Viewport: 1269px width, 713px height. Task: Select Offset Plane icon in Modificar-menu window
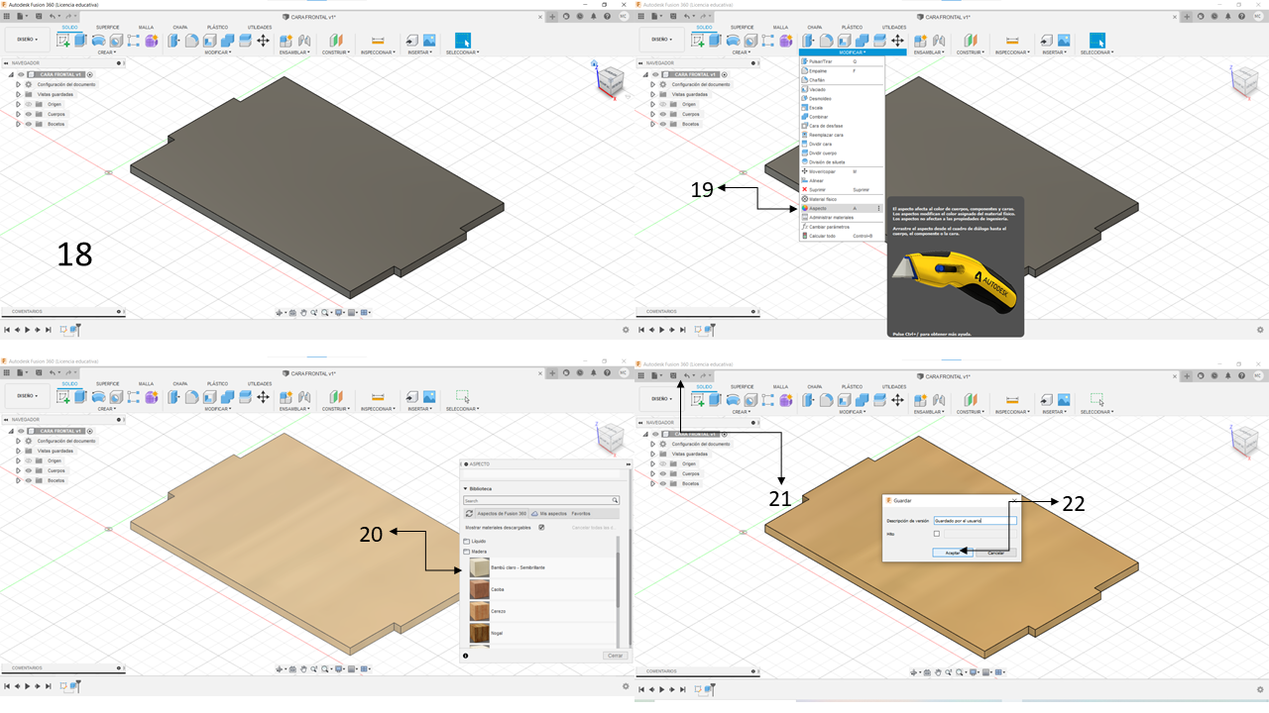click(x=972, y=41)
